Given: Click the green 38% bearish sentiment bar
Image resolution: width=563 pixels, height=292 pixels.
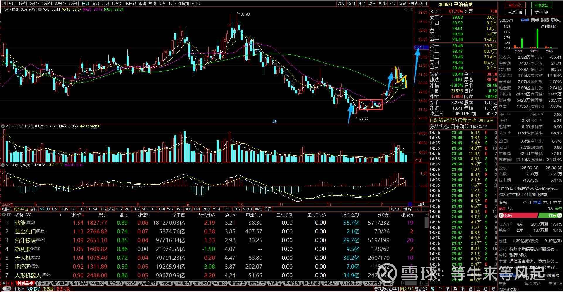Looking at the screenshot, I should click(x=550, y=215).
